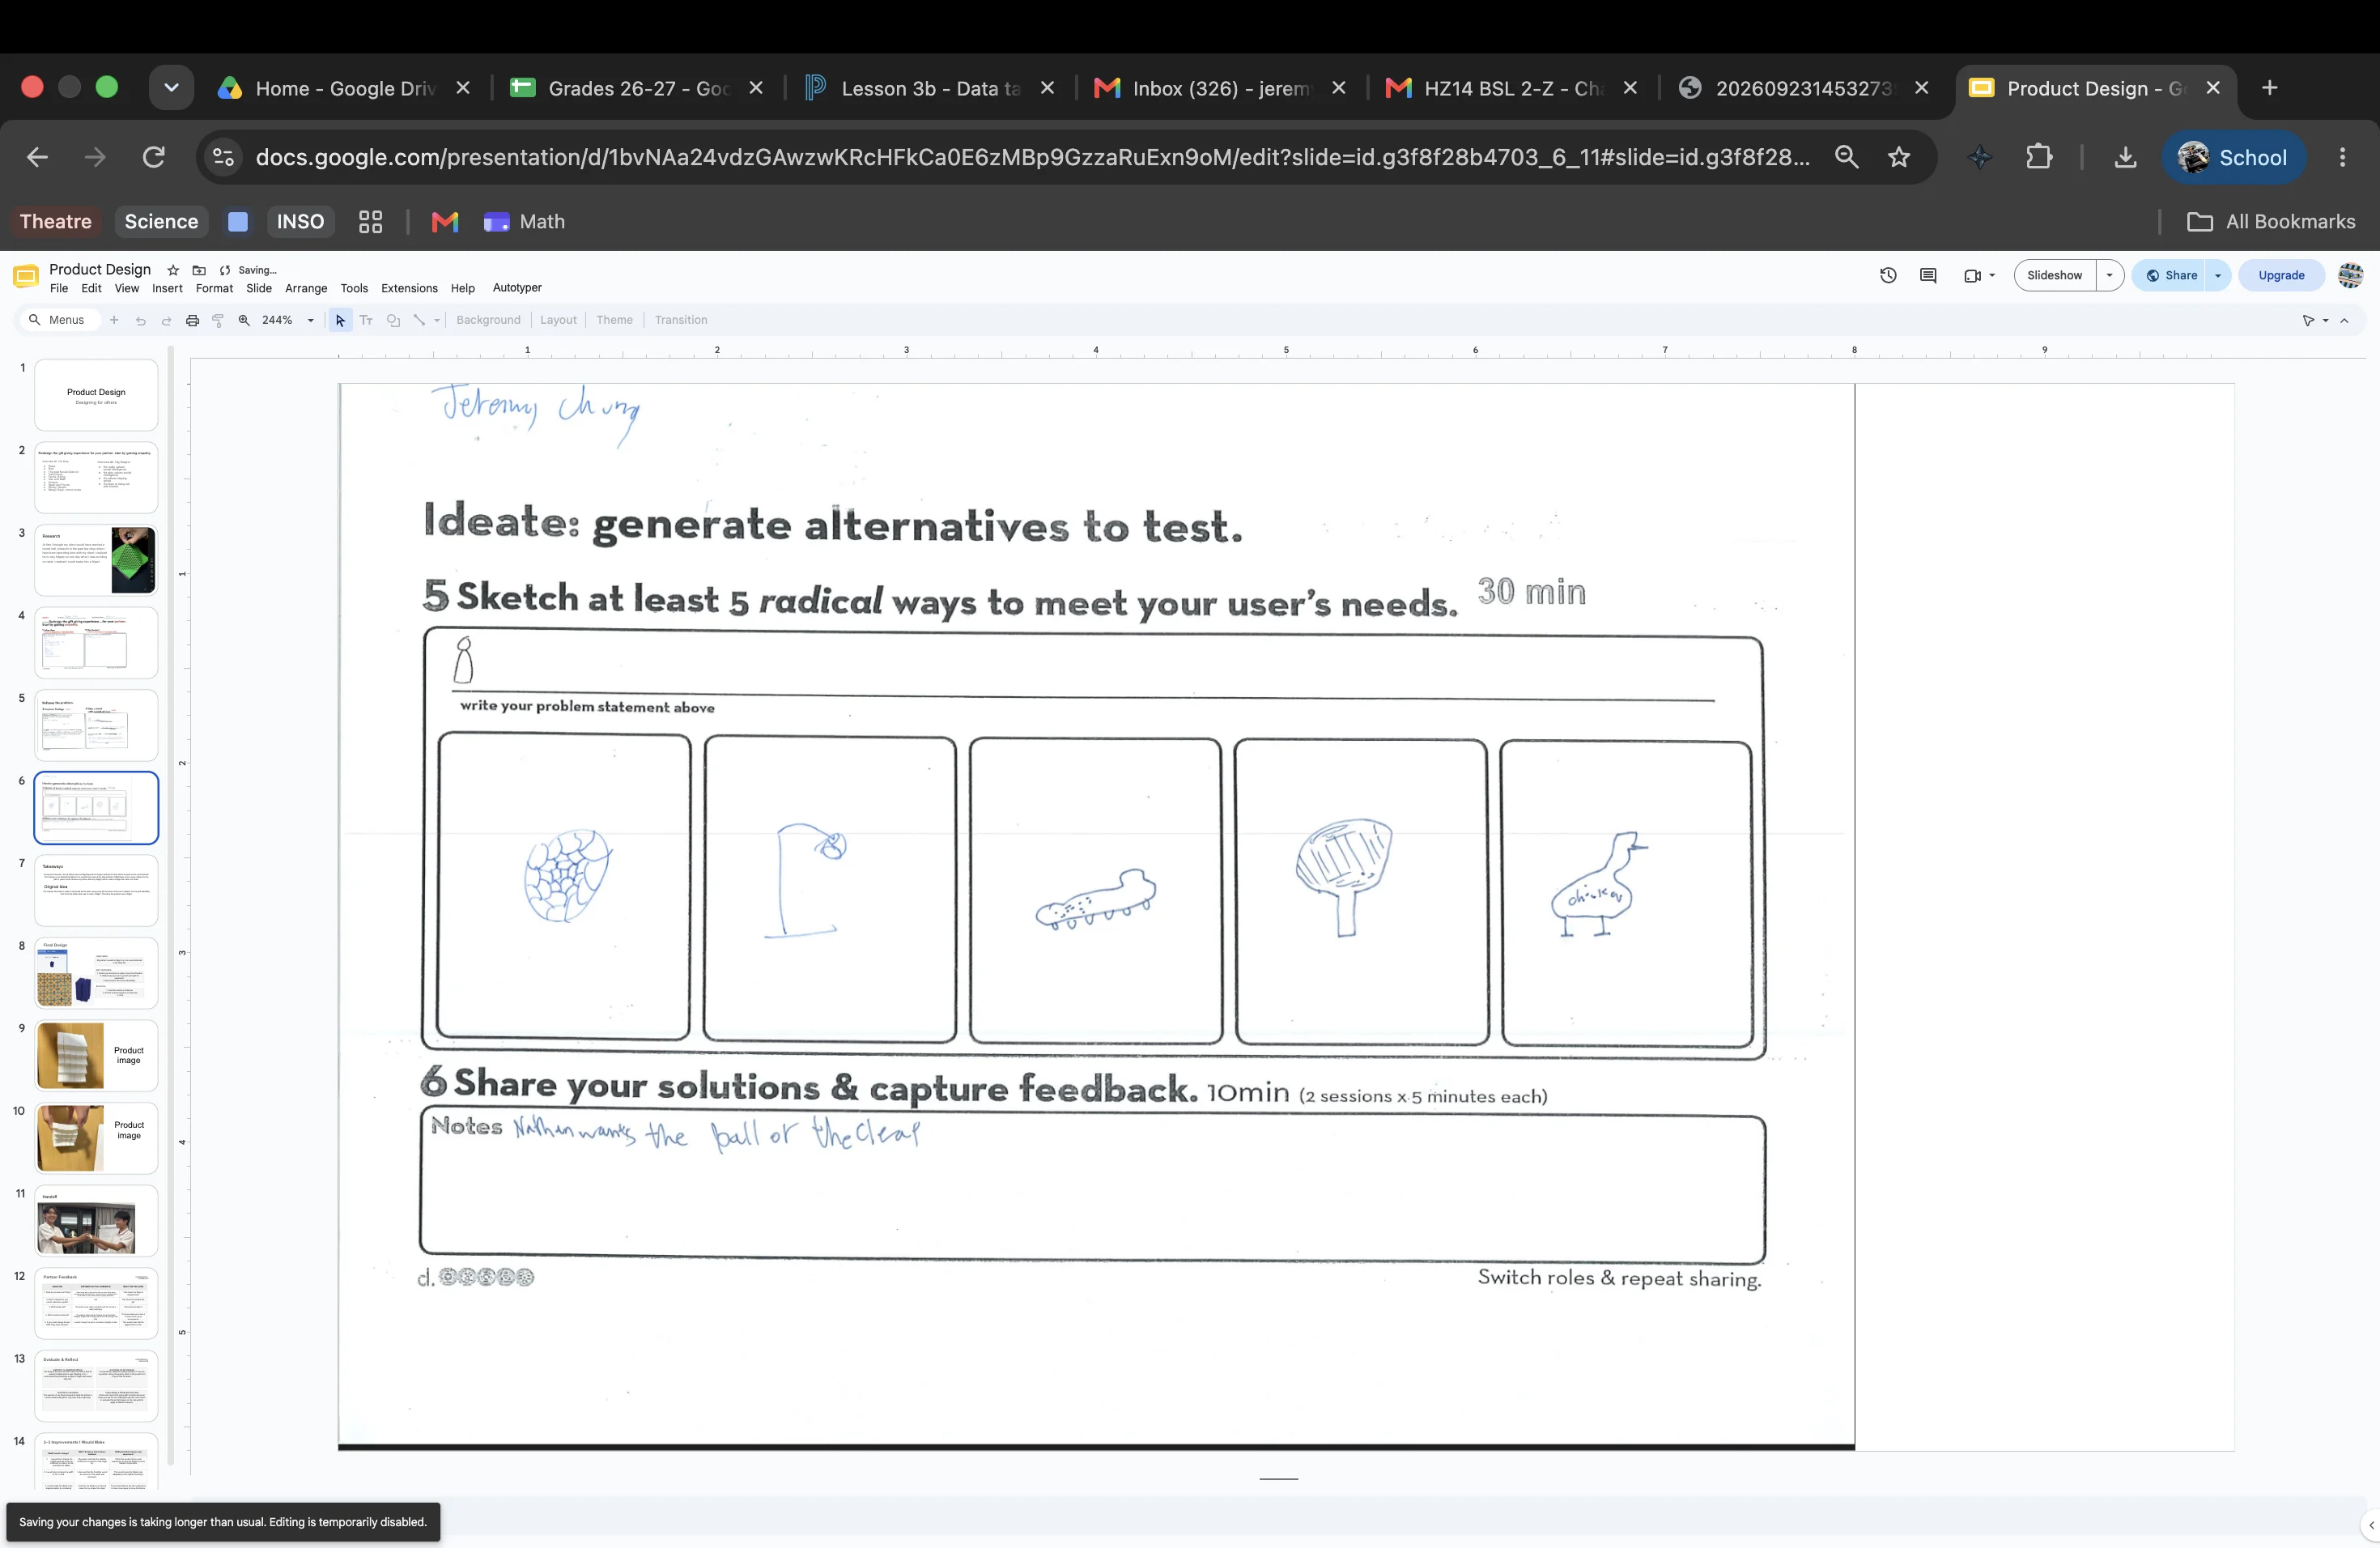Image resolution: width=2380 pixels, height=1548 pixels.
Task: Bookmark this page with the star
Action: point(1899,157)
